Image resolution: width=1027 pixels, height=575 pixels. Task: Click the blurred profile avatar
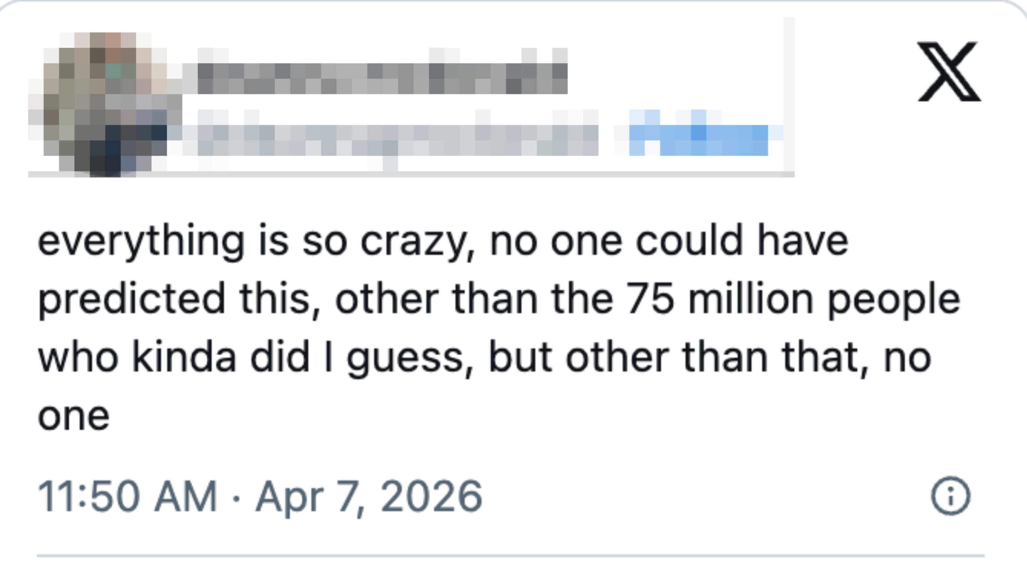pos(104,105)
